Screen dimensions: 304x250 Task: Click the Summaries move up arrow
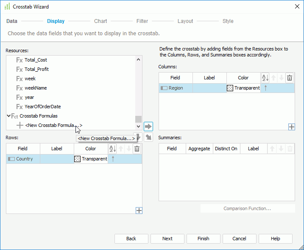coord(272,149)
